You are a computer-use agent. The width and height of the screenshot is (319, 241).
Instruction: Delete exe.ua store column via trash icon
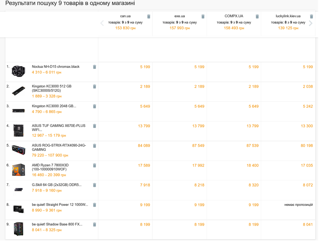(x=203, y=17)
